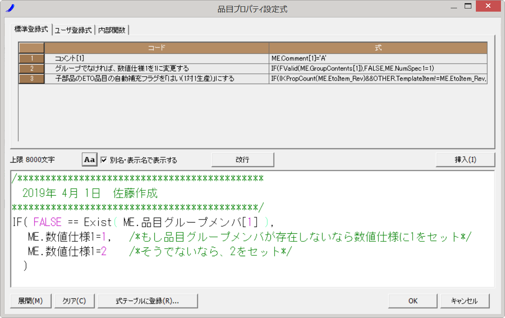This screenshot has width=505, height=318.
Task: Click the ME.Comment[1]='A' formula cell
Action: point(378,58)
